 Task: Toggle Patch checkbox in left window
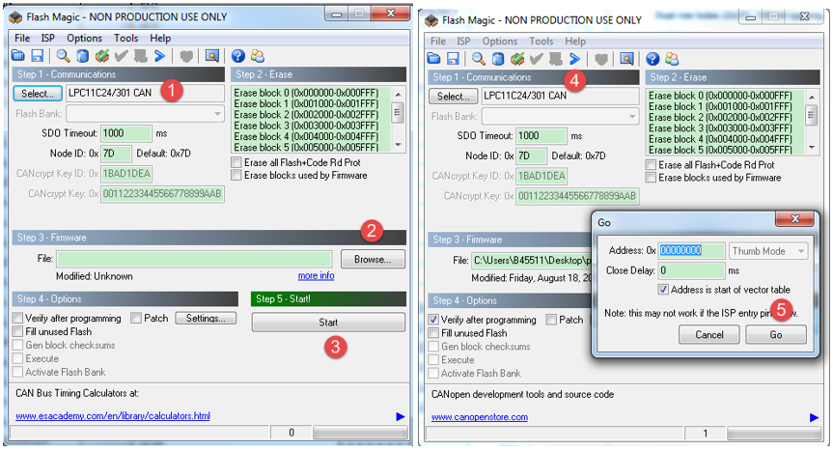point(136,318)
